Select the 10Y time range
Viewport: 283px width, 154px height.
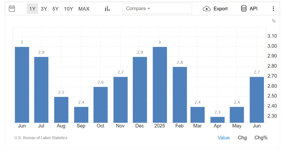(x=69, y=9)
